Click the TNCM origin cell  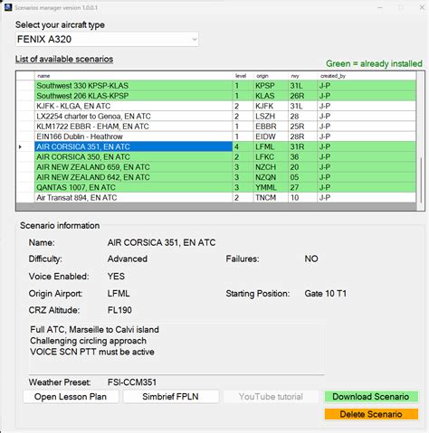click(271, 198)
